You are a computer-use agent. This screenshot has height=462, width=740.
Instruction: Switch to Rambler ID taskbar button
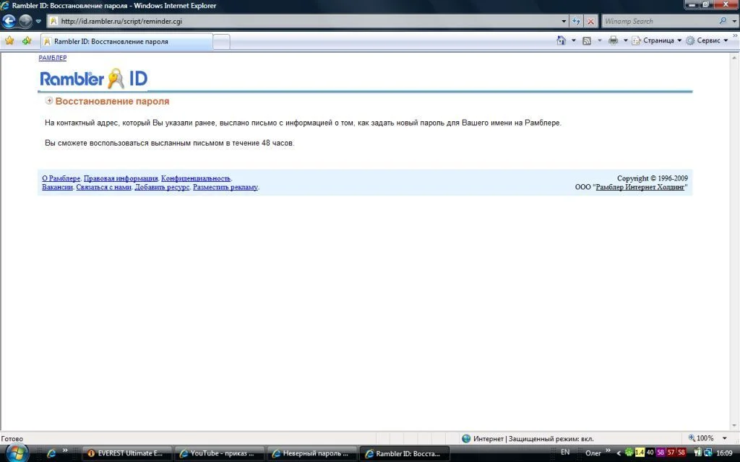[405, 453]
